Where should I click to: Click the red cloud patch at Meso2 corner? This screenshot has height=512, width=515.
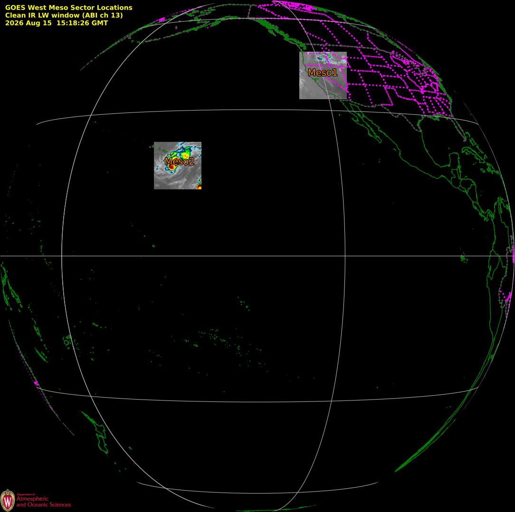(199, 186)
